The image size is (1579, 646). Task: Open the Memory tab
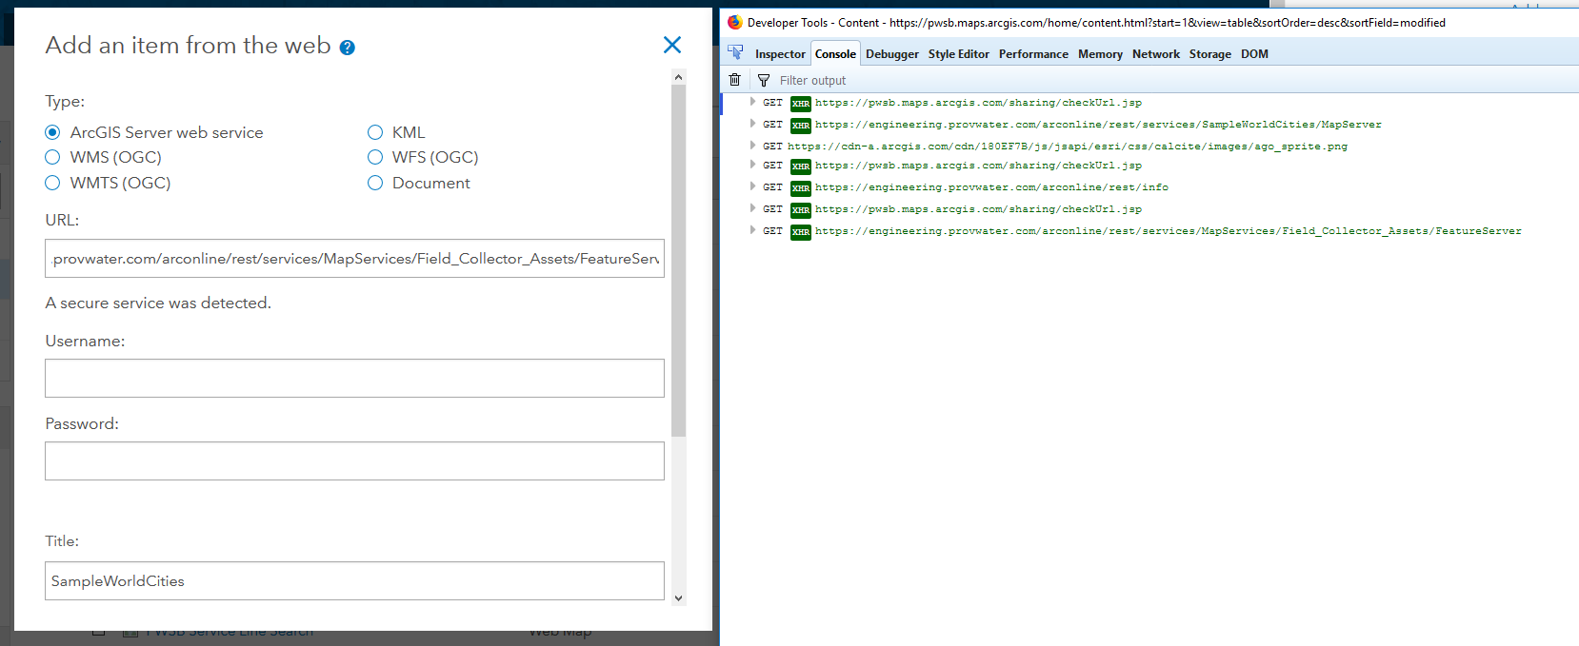point(1100,54)
